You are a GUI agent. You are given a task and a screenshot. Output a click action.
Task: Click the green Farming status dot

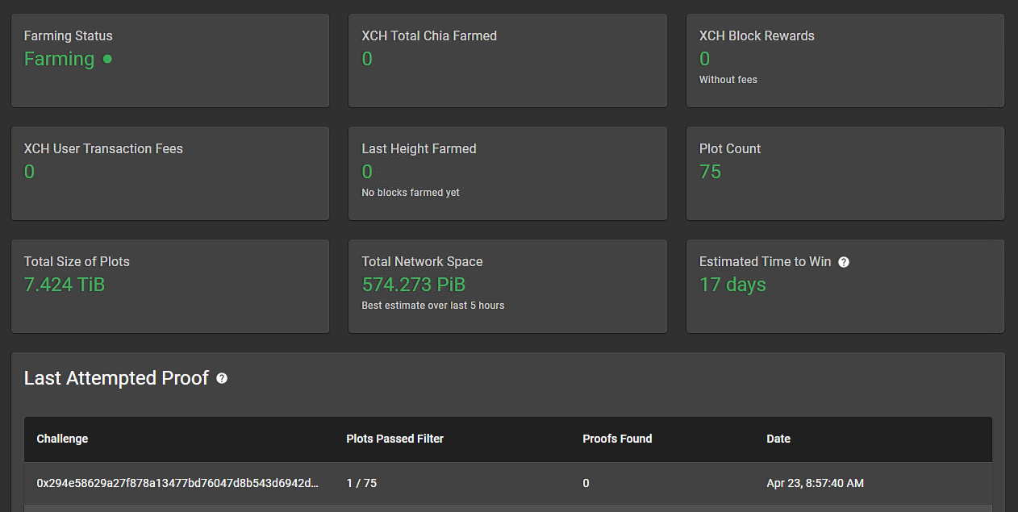[x=107, y=59]
